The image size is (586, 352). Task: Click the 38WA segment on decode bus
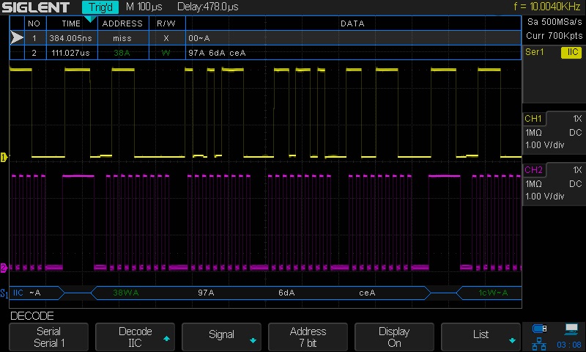tap(125, 293)
